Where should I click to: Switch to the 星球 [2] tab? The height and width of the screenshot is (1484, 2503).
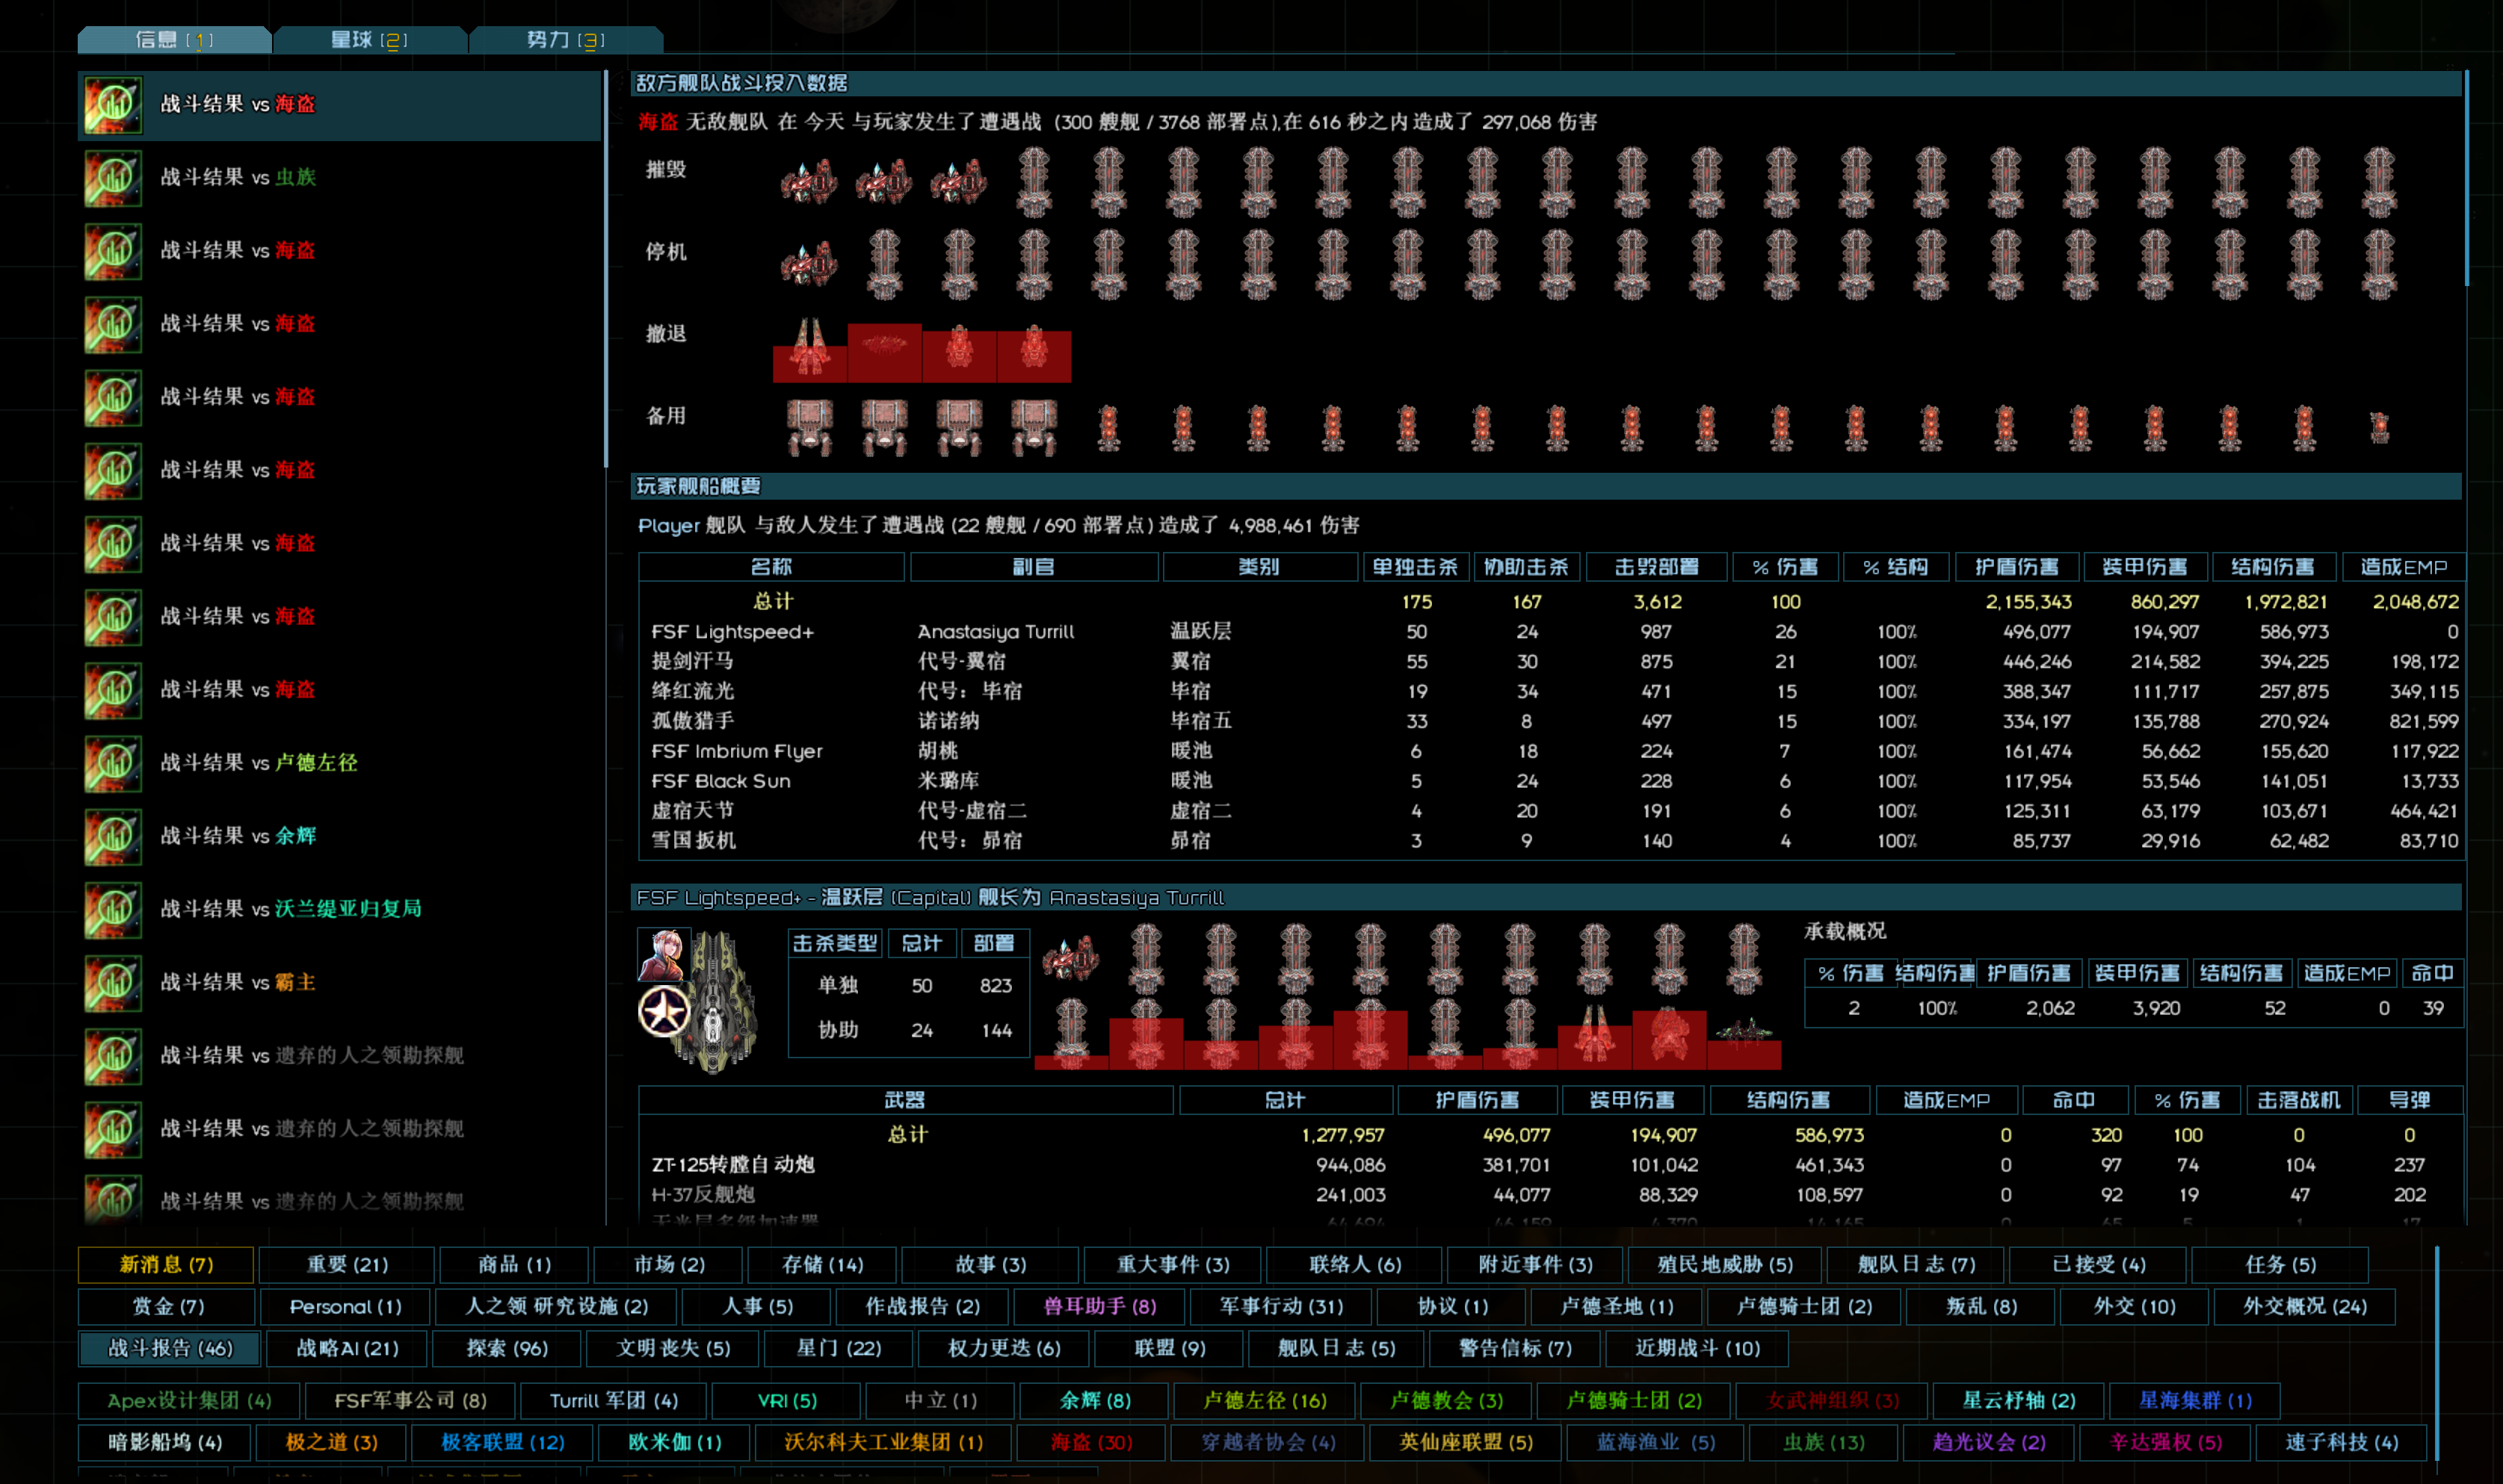coord(369,40)
